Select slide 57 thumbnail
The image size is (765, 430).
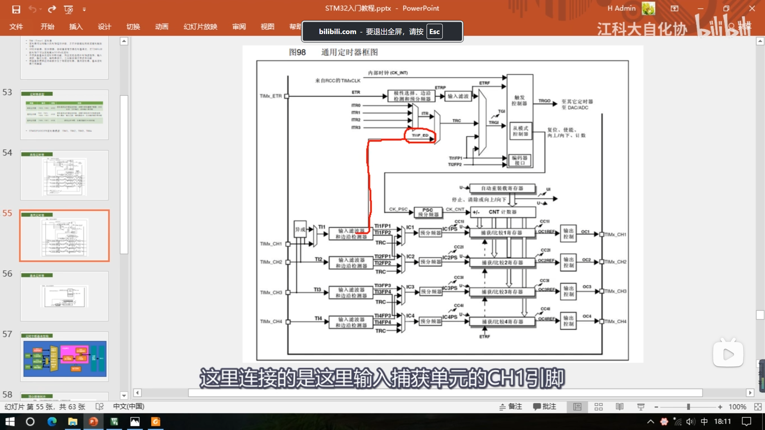point(65,356)
